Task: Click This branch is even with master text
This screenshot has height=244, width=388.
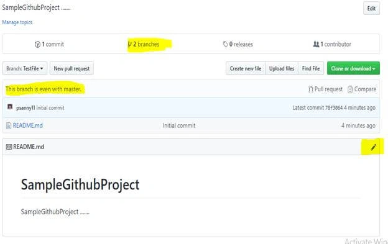Action: (44, 89)
